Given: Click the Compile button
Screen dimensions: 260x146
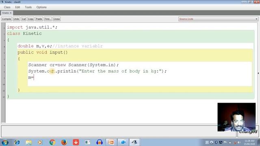Looking at the screenshot, I should pos(6,19).
